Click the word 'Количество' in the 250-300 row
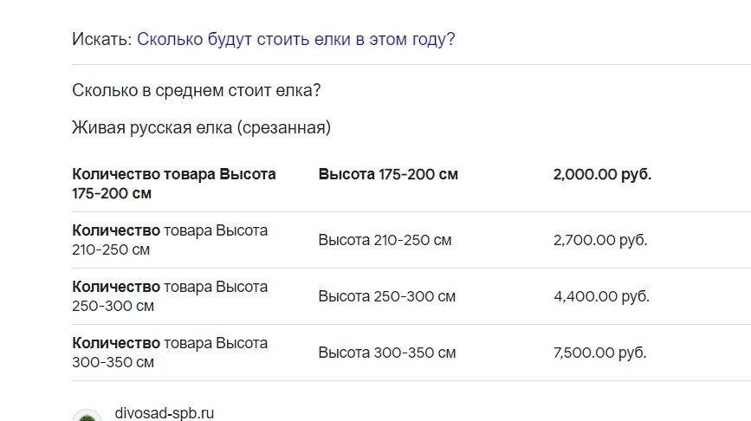The width and height of the screenshot is (751, 421). point(116,287)
